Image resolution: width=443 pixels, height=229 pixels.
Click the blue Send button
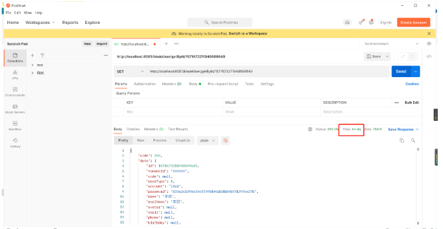401,71
